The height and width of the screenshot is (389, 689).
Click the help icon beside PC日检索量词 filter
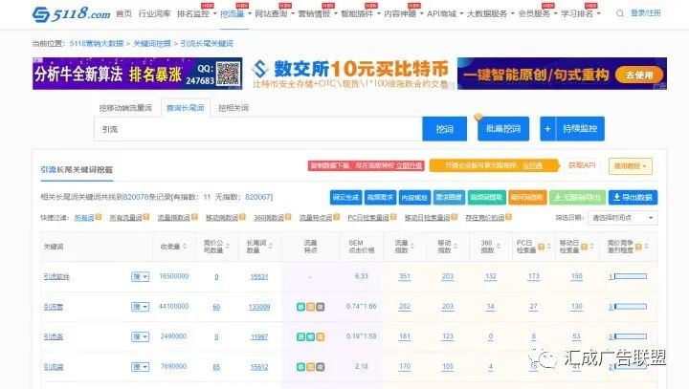pos(393,217)
